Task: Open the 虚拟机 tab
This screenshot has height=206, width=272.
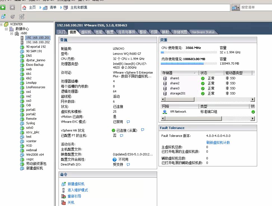Action: pos(86,32)
